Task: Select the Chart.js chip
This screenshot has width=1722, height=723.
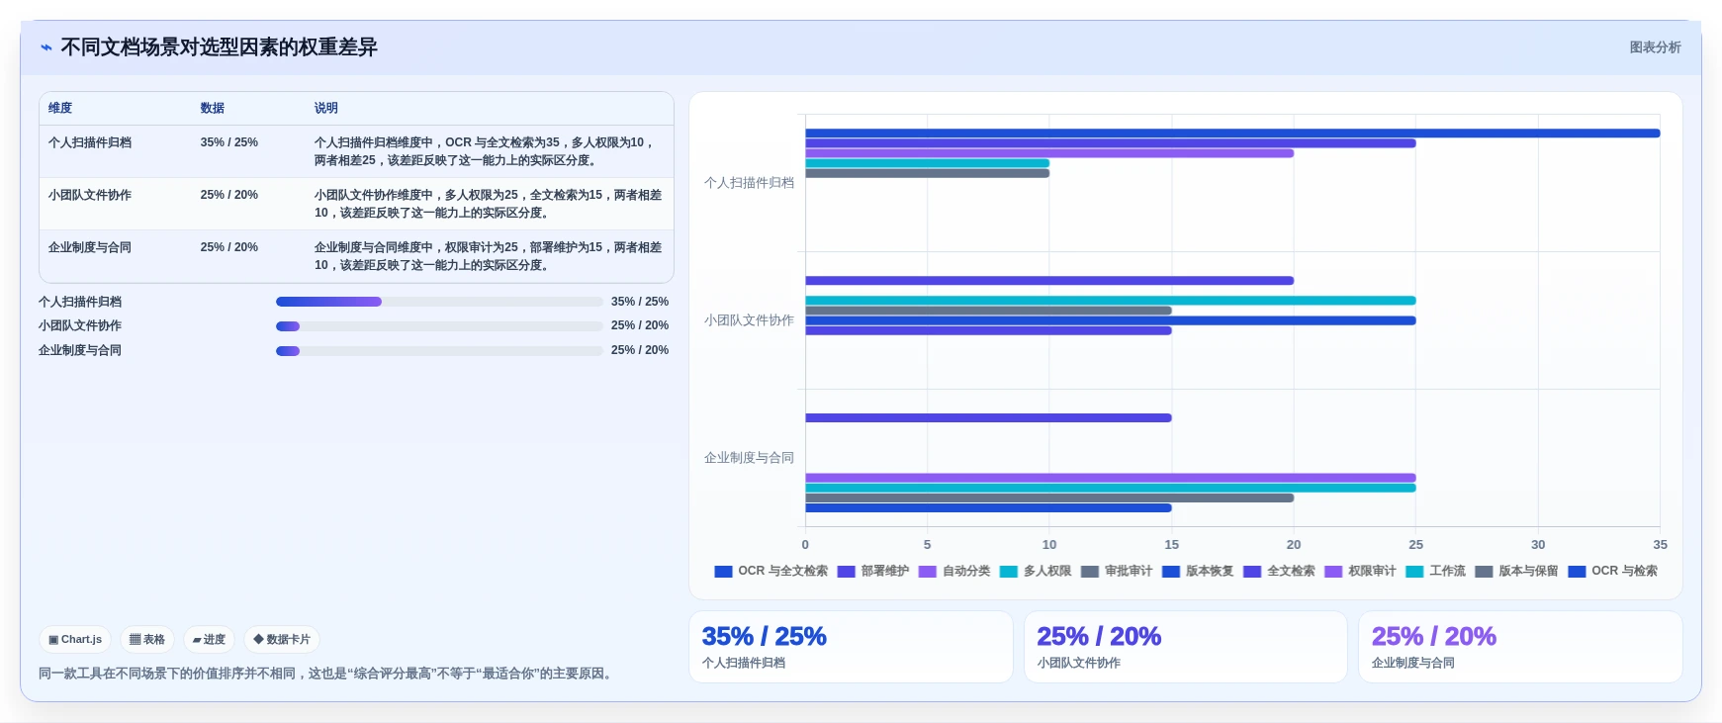Action: pyautogui.click(x=75, y=640)
